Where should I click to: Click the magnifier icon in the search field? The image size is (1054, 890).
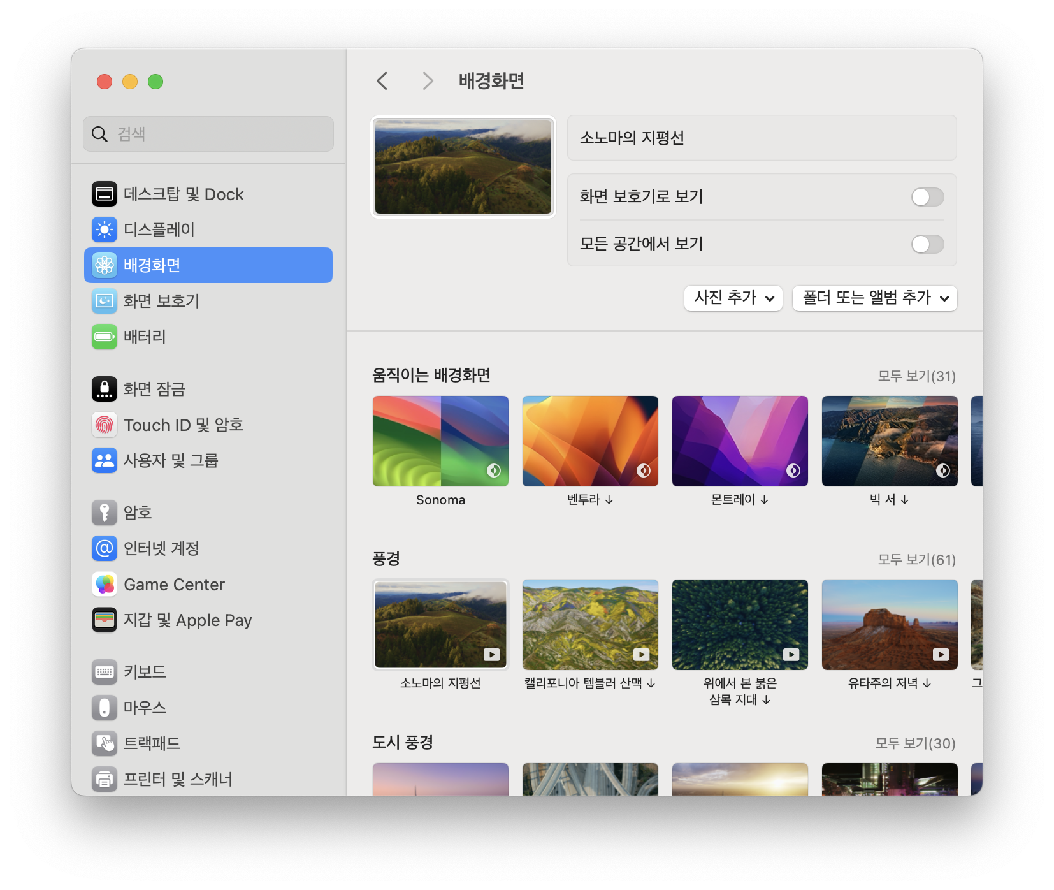[x=99, y=134]
